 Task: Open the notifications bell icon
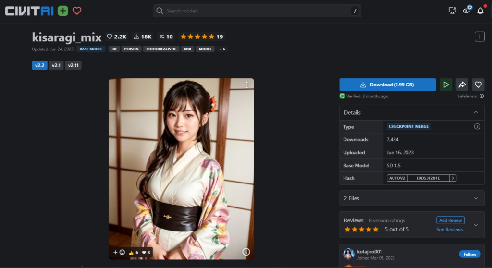coord(480,11)
